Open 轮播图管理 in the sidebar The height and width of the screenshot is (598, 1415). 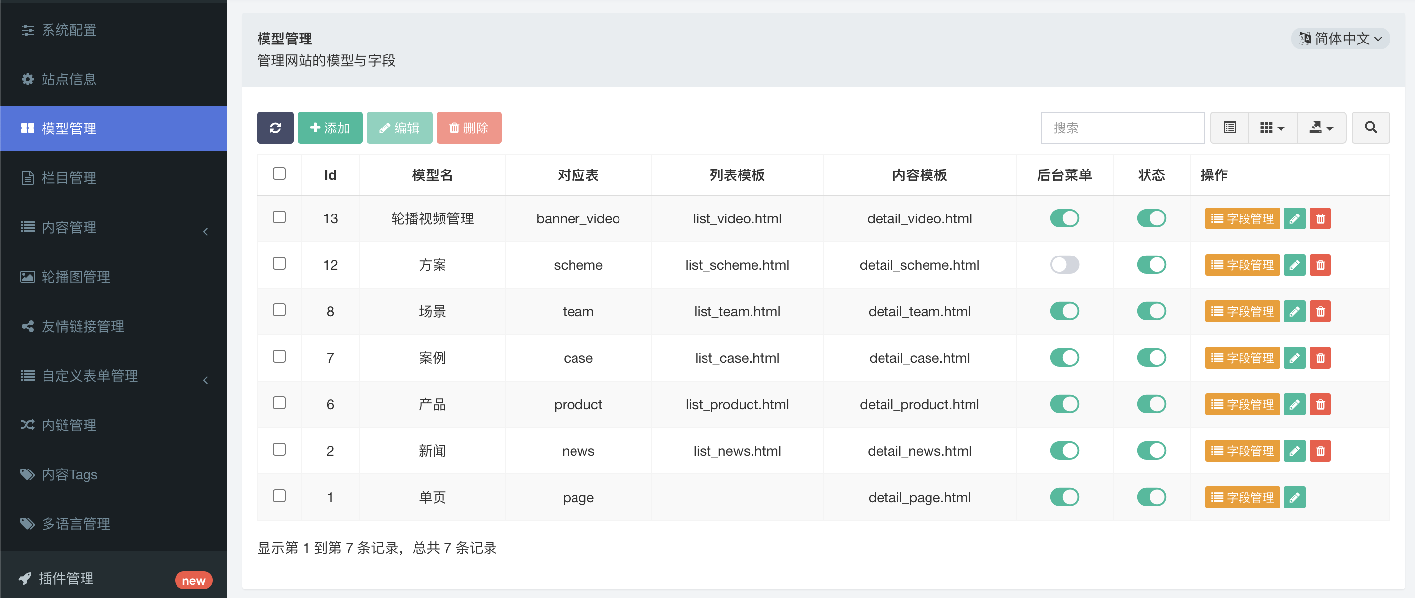click(114, 277)
